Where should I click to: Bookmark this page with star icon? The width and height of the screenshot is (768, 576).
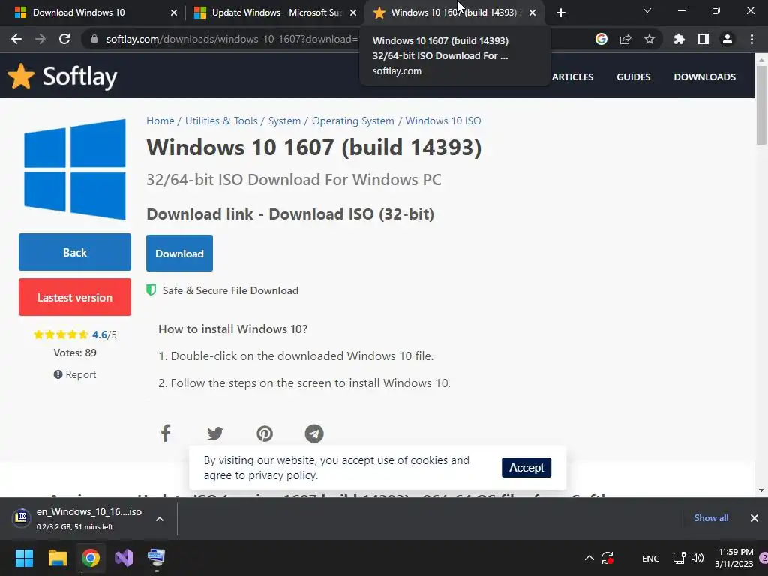[x=649, y=39]
